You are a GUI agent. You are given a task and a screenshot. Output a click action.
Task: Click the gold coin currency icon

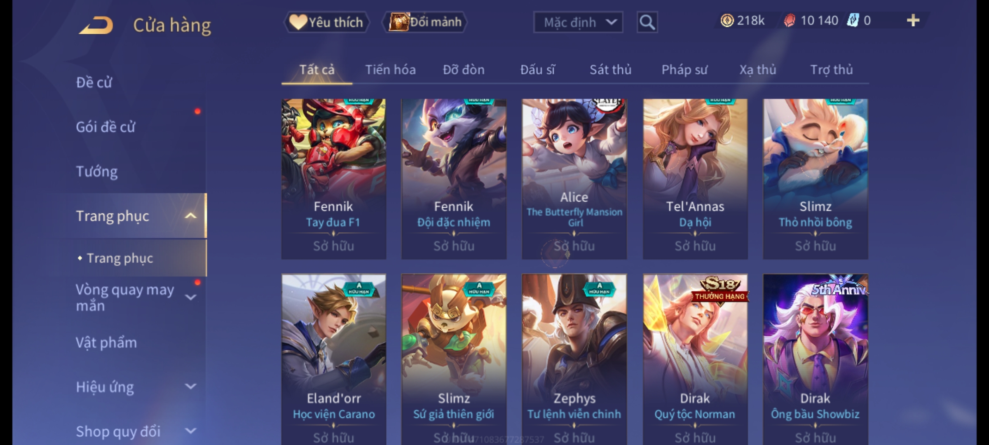(727, 20)
